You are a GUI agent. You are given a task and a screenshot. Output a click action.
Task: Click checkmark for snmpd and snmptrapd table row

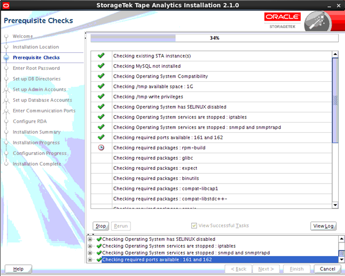[x=101, y=127]
